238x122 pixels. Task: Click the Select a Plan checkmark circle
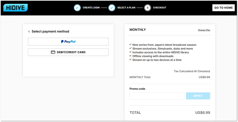pos(112,8)
